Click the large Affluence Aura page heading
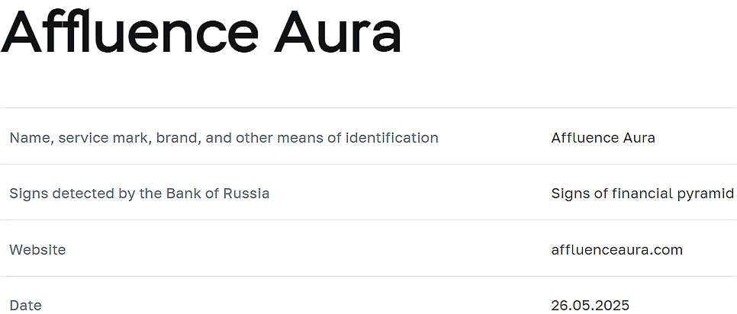 click(201, 31)
